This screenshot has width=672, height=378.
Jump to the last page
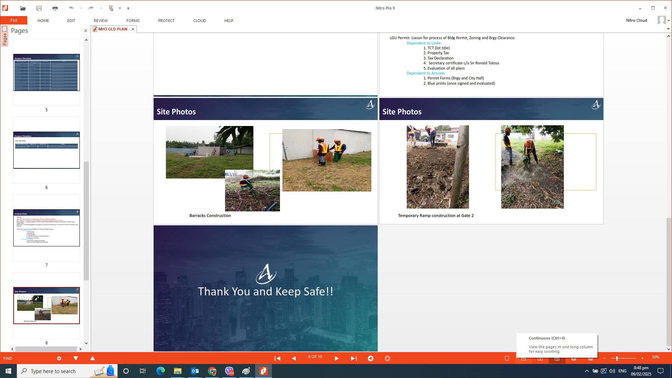click(353, 358)
